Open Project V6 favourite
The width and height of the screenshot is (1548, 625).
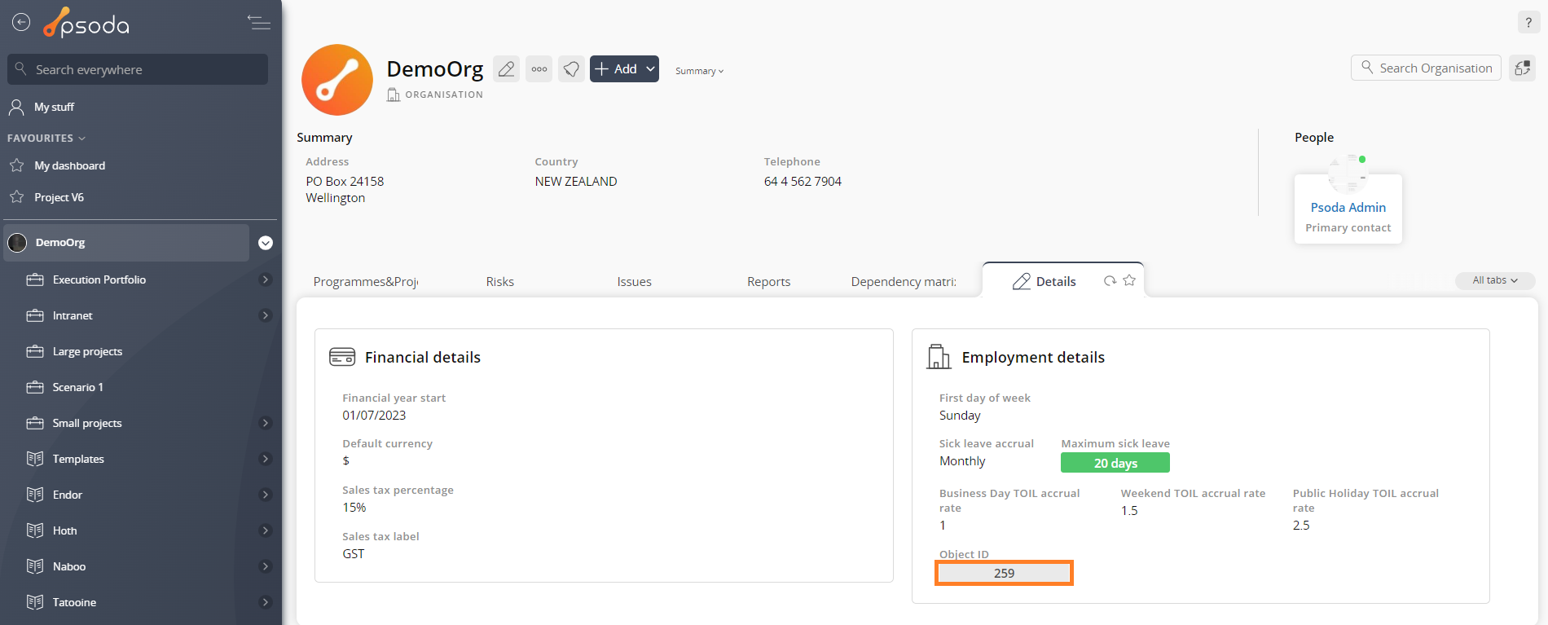(59, 197)
